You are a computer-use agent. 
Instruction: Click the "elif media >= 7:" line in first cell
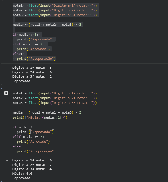click(28, 44)
